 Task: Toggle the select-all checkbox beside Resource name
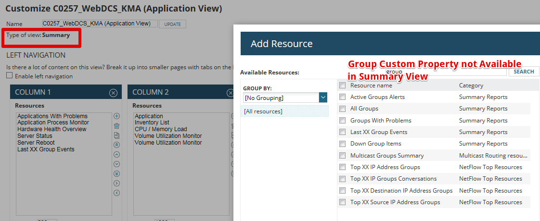[x=342, y=86]
